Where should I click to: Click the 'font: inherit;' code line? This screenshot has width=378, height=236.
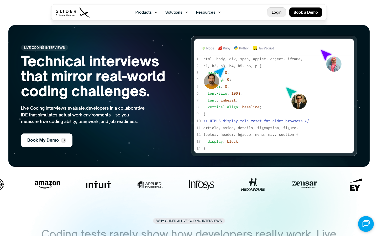click(223, 100)
